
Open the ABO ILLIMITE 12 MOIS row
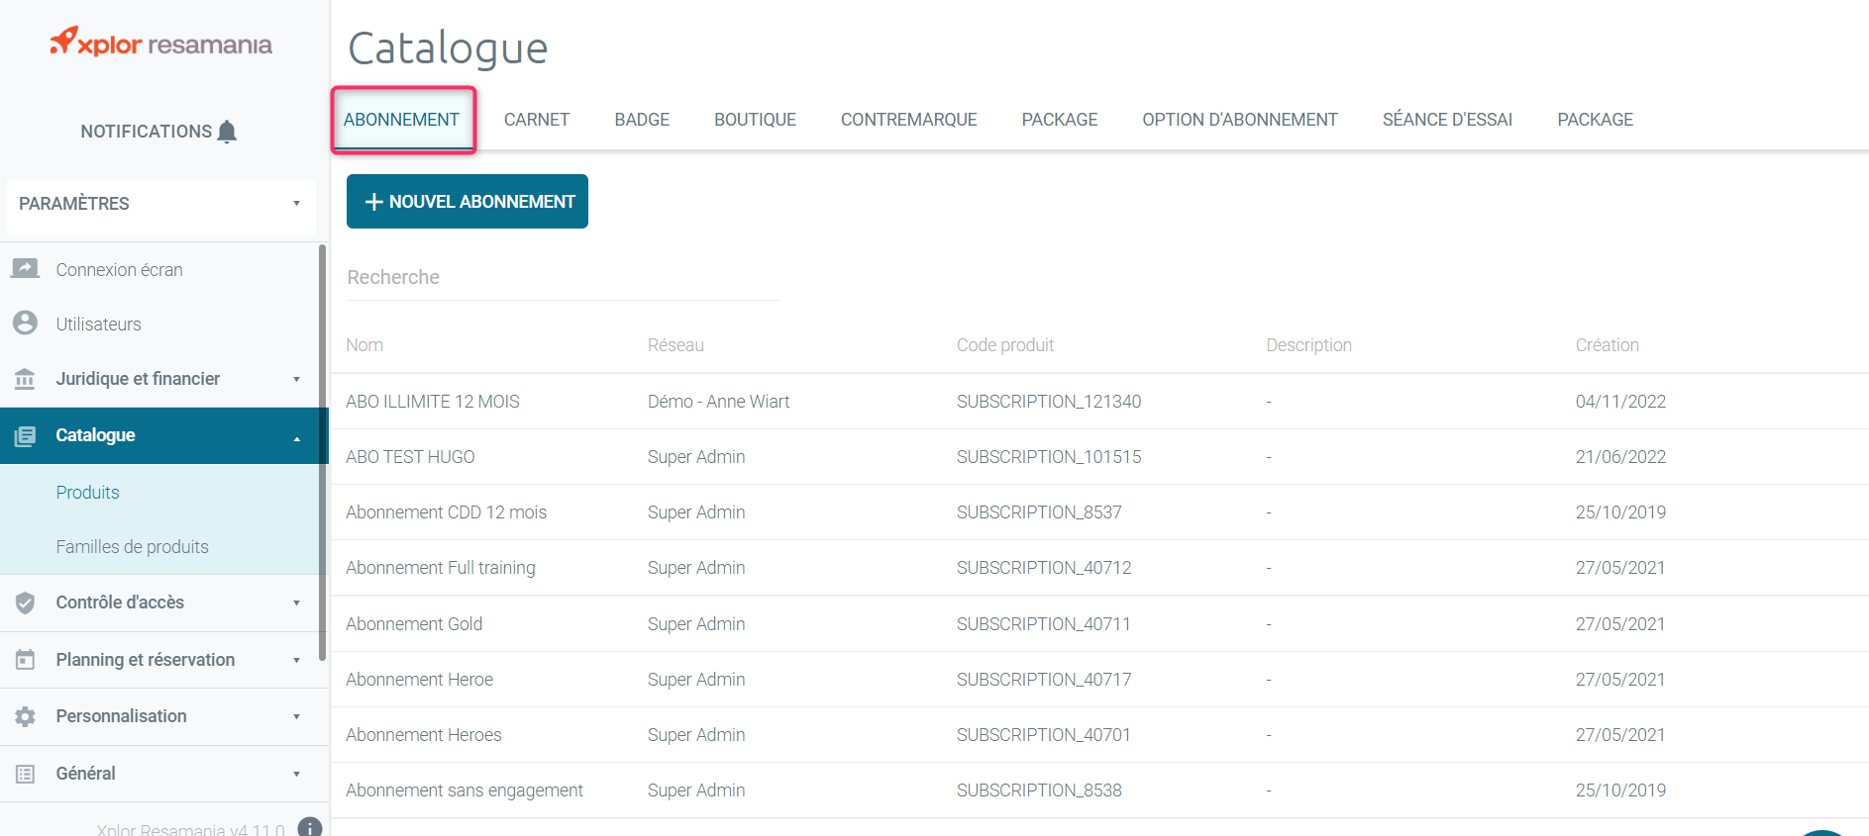1099,402
